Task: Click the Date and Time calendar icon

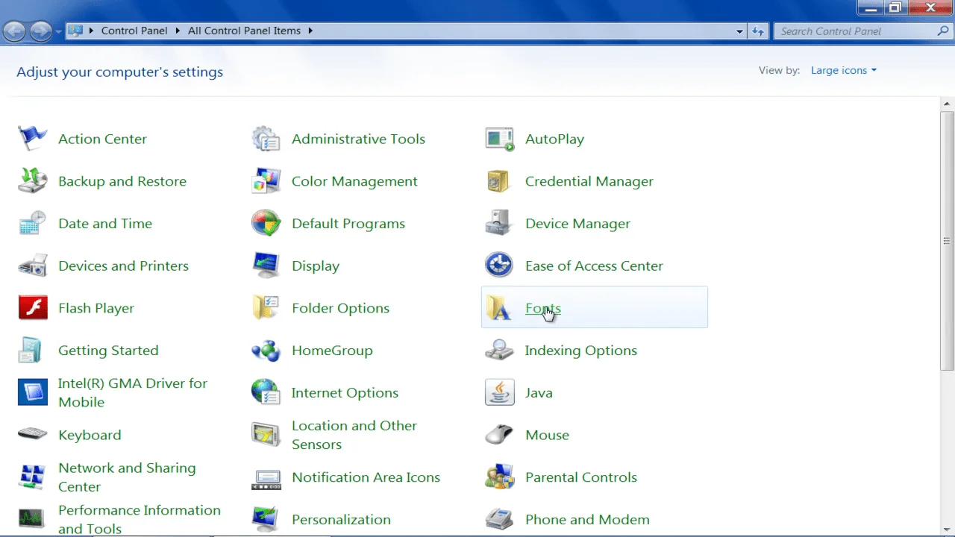Action: tap(33, 224)
